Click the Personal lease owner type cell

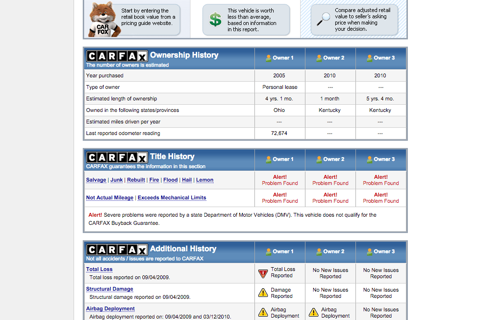(x=280, y=87)
